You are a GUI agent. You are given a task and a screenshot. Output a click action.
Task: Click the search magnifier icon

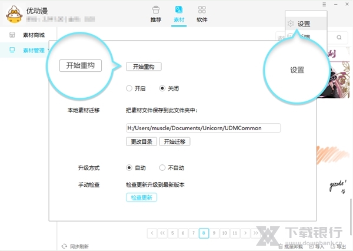[339, 37]
